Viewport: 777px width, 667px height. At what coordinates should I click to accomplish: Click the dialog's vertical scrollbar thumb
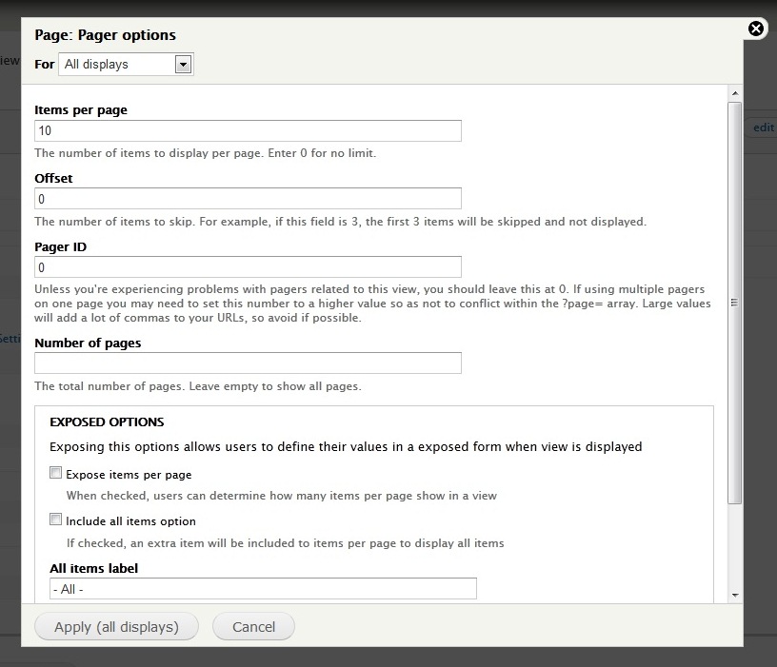coord(735,303)
